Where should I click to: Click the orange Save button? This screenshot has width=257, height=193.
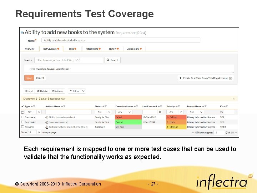29,78
